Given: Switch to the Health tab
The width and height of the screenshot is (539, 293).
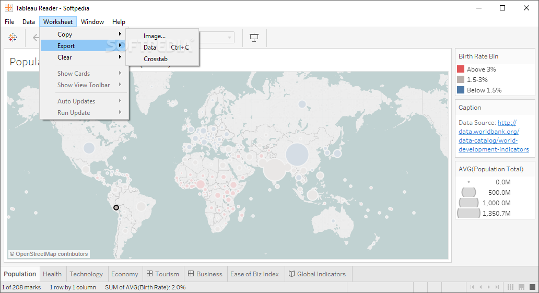Looking at the screenshot, I should (x=52, y=274).
